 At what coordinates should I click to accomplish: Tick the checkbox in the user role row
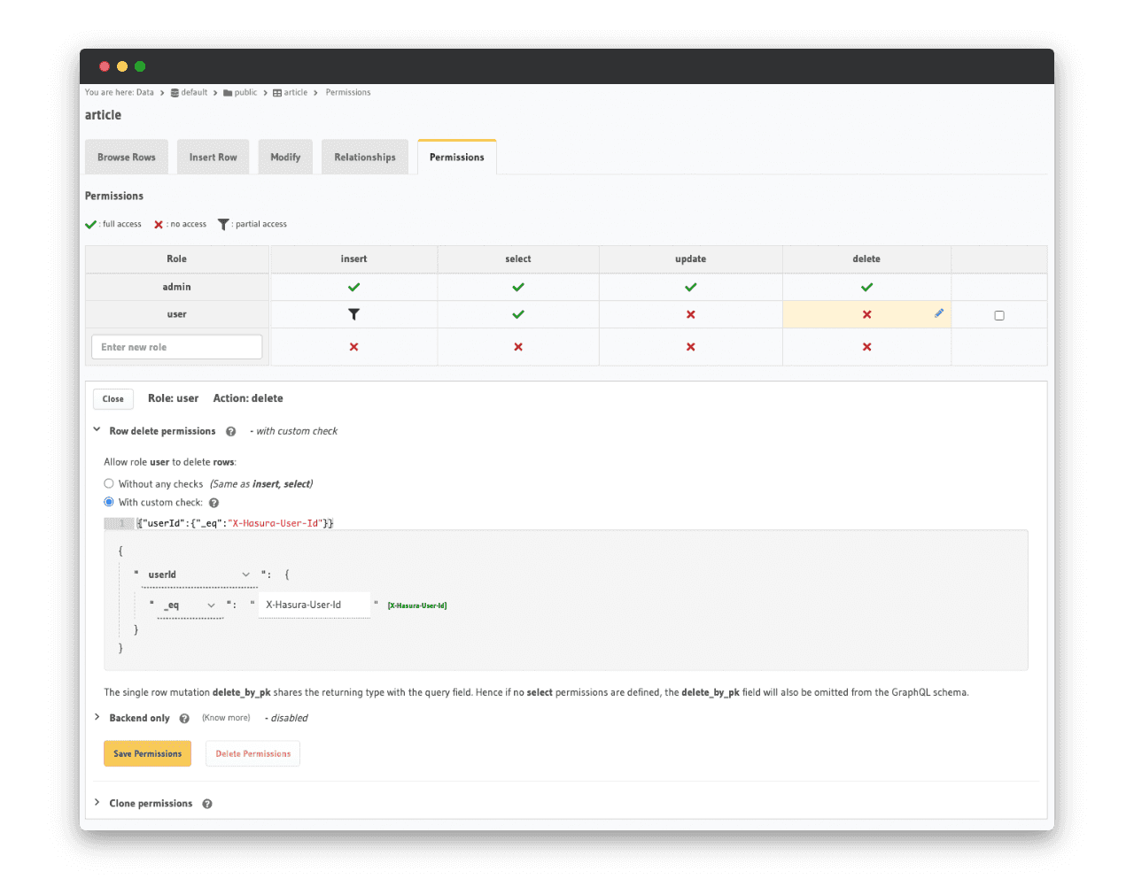point(999,315)
